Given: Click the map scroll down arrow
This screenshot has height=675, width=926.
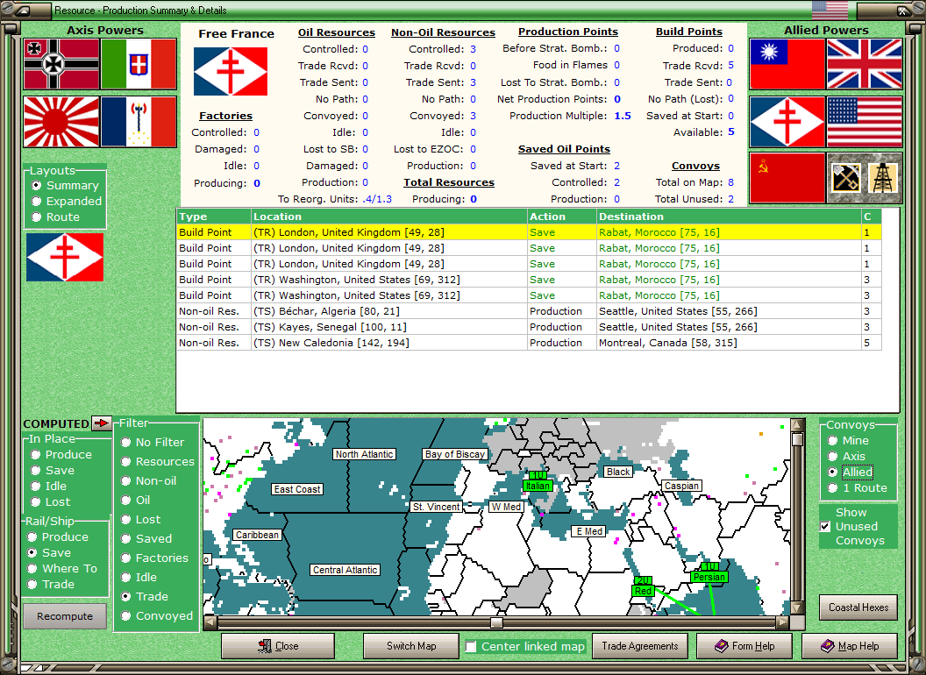Looking at the screenshot, I should pos(797,607).
